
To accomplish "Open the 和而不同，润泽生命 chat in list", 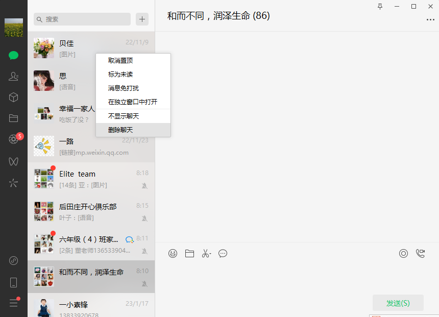I will click(x=91, y=277).
